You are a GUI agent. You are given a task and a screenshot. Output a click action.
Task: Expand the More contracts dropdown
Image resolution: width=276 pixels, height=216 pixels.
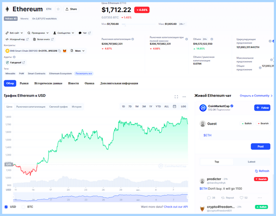(78, 51)
